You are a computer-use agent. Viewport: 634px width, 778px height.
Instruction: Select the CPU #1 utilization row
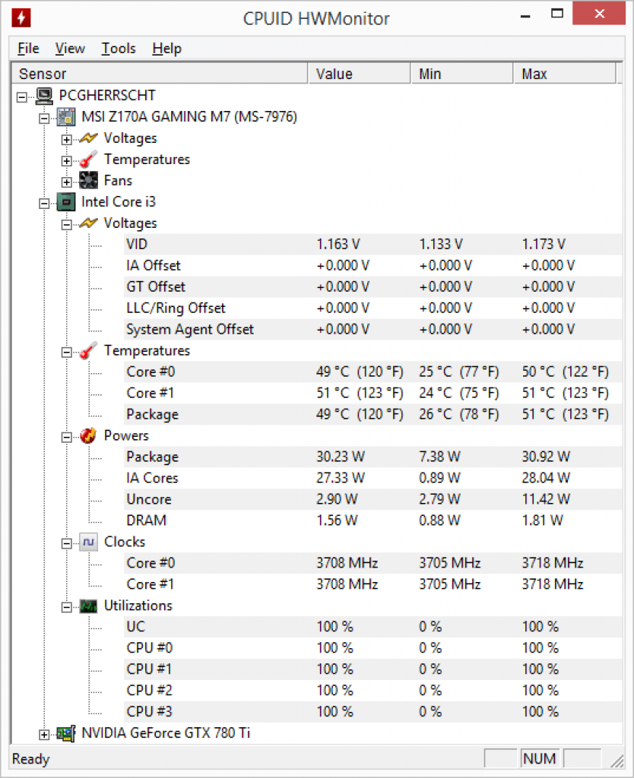tap(373, 669)
